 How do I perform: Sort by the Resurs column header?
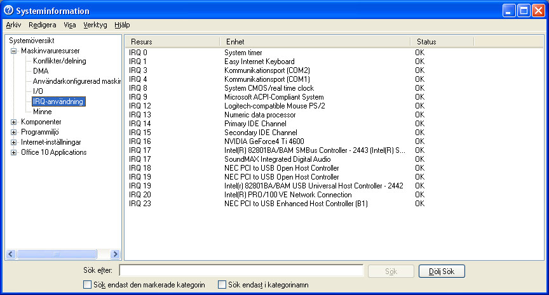tap(172, 42)
